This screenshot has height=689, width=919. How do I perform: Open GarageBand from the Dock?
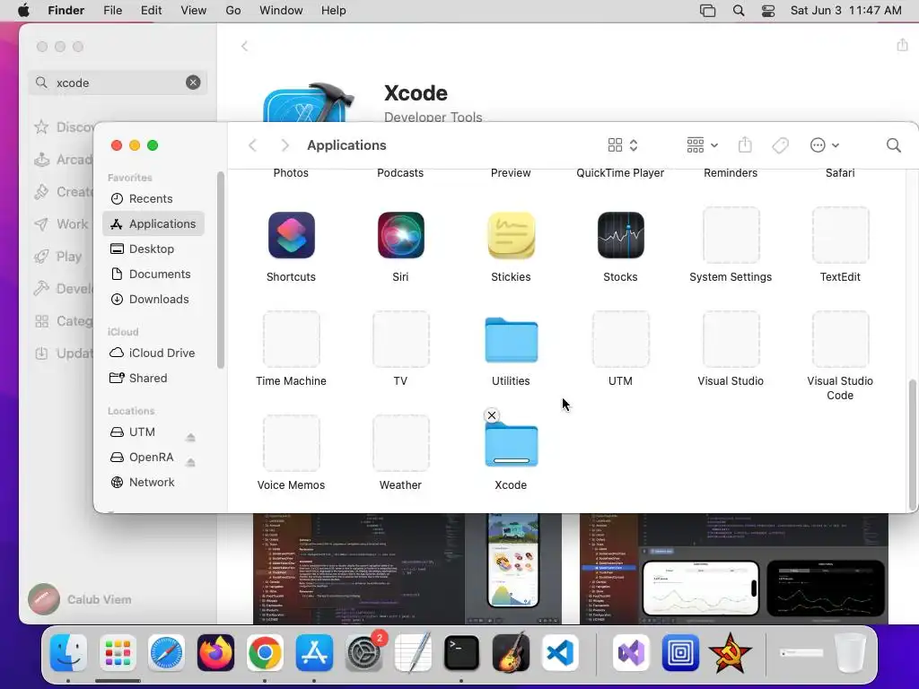point(511,653)
